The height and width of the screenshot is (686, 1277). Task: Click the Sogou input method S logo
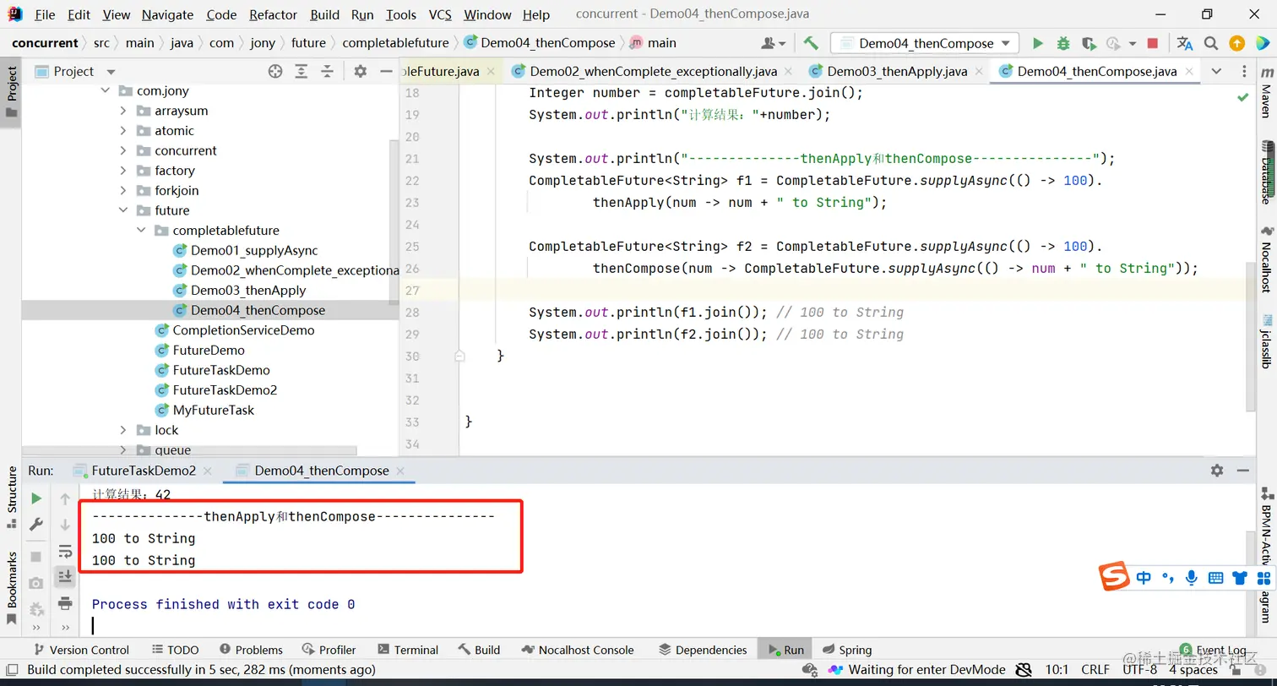[x=1114, y=577]
